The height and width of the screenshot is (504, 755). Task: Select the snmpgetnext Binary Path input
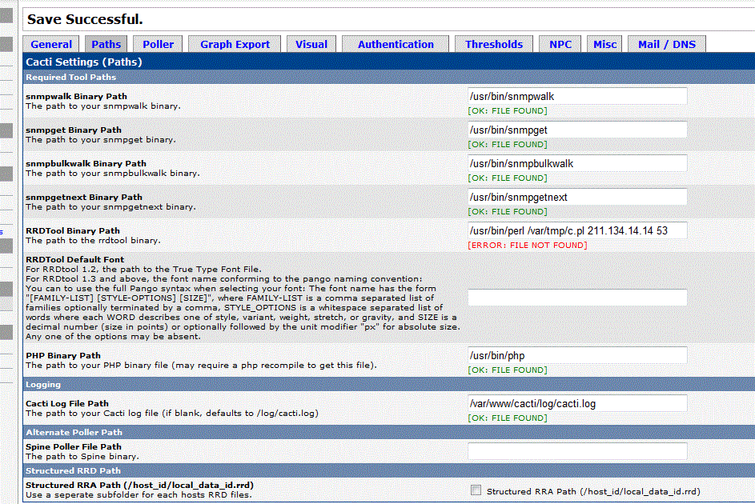577,197
